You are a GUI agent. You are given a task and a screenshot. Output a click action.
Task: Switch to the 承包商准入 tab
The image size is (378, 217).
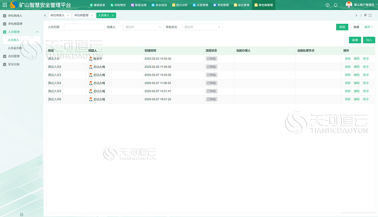pos(57,15)
